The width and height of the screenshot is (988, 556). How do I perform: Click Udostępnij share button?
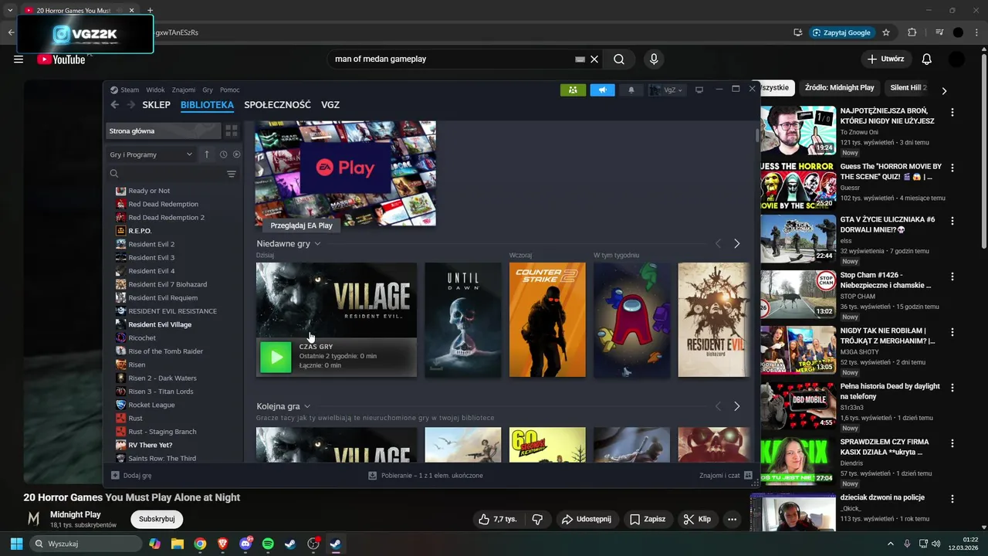[x=587, y=519]
